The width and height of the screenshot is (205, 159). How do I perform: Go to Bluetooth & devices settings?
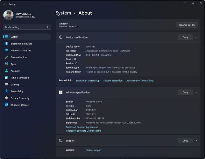click(27, 44)
